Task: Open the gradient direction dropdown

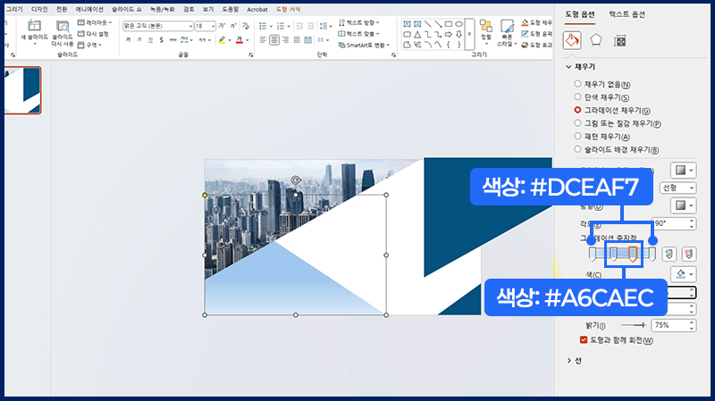Action: (683, 205)
